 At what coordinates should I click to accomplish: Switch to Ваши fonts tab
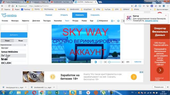tap(21, 41)
